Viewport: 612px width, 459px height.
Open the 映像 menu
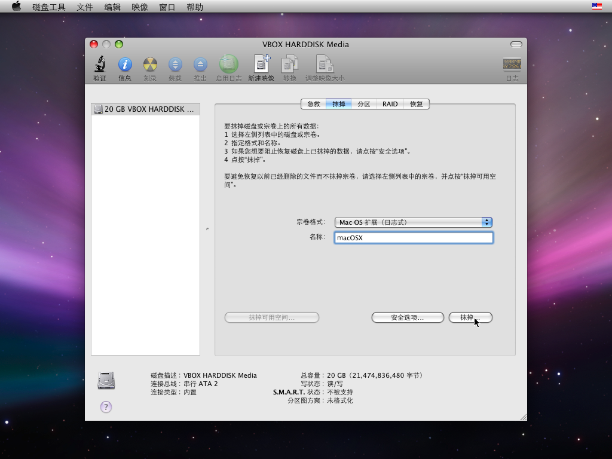(x=140, y=7)
